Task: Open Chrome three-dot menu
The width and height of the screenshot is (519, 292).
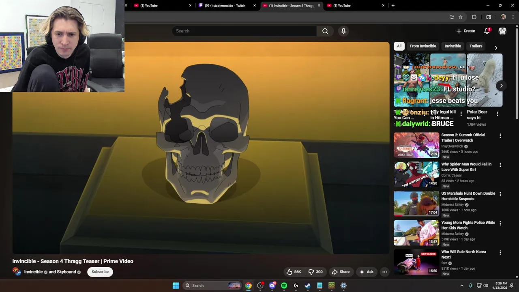Action: (x=513, y=17)
